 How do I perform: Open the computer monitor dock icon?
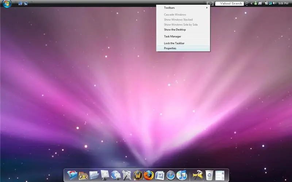tap(105, 175)
